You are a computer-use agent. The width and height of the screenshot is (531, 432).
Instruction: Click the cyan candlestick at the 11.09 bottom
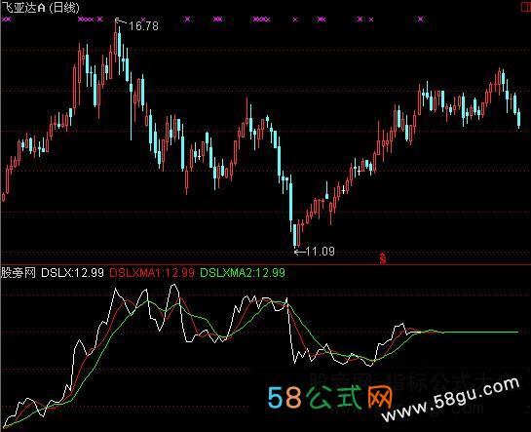[x=294, y=235]
